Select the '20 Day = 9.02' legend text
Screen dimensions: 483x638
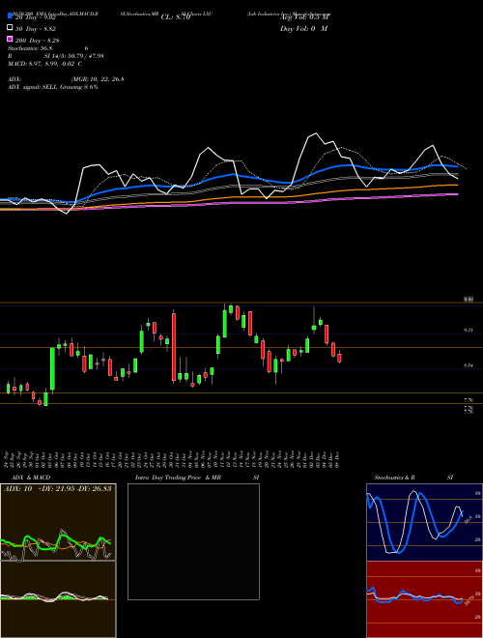point(36,17)
